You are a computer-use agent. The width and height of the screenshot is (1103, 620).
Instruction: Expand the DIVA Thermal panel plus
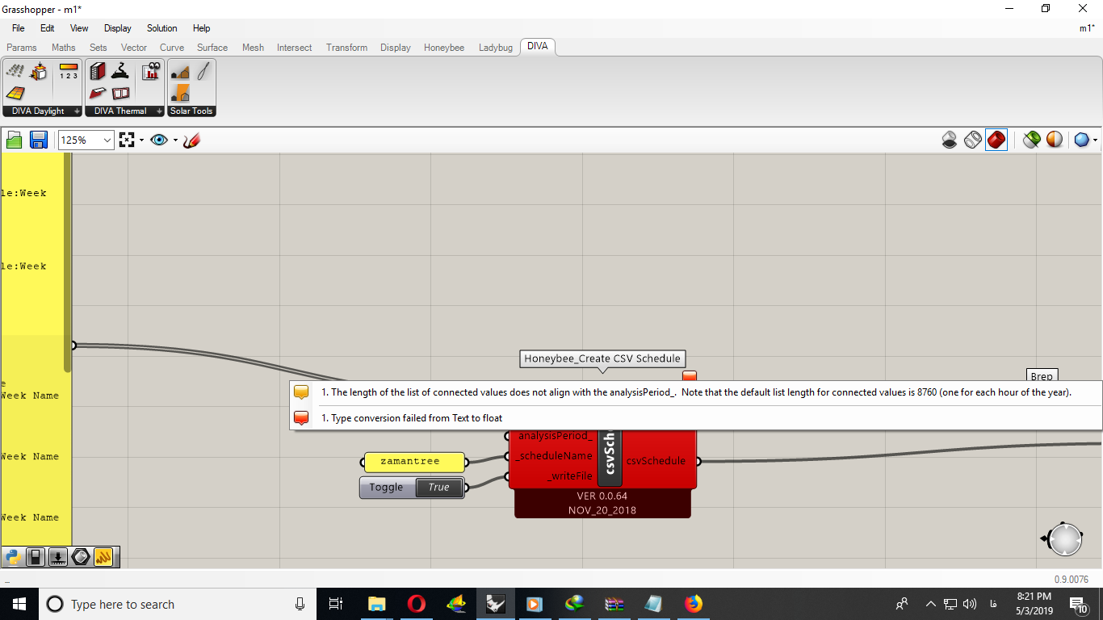click(x=159, y=111)
